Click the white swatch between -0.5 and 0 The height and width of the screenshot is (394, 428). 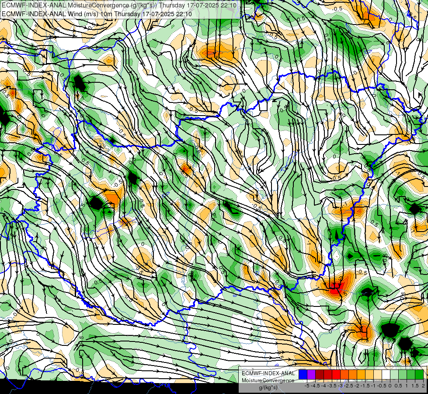pyautogui.click(x=386, y=374)
